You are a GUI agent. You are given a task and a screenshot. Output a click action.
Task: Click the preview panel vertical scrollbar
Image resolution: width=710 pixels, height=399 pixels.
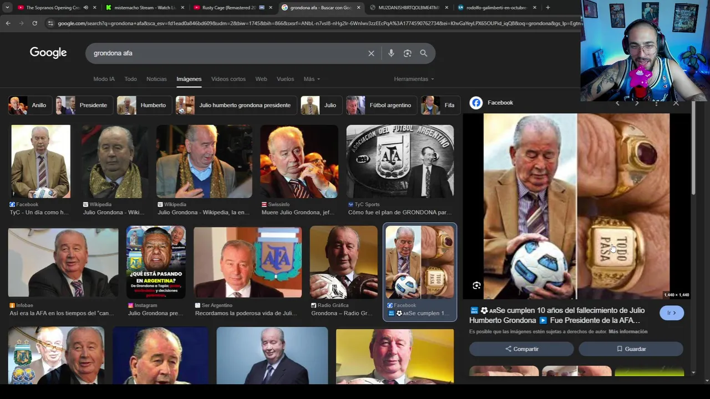pos(693,150)
